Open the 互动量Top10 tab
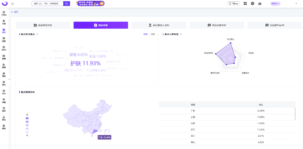 (x=275, y=25)
